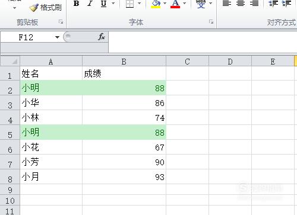Click cell containing 小花
This screenshot has height=215, width=297.
[51, 147]
